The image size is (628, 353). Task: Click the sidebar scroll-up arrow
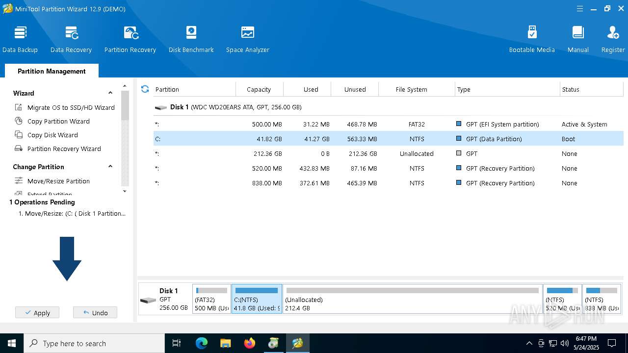pyautogui.click(x=125, y=86)
